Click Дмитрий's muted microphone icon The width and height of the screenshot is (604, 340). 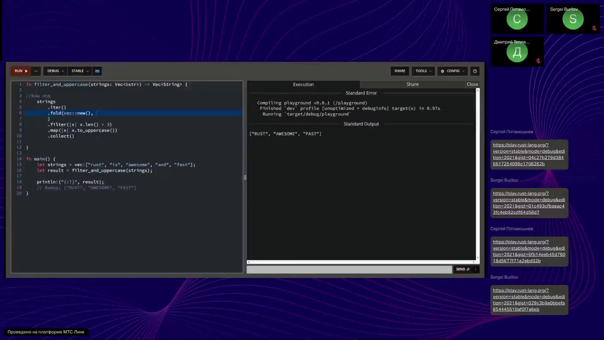(x=538, y=61)
